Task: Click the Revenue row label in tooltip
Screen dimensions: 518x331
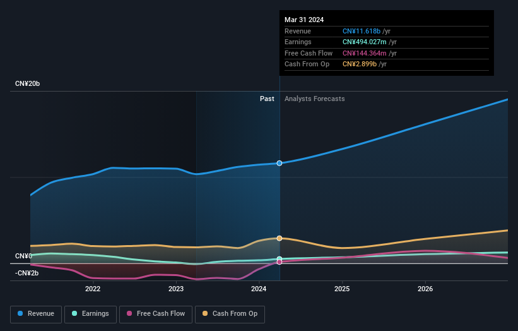Action: pos(298,31)
